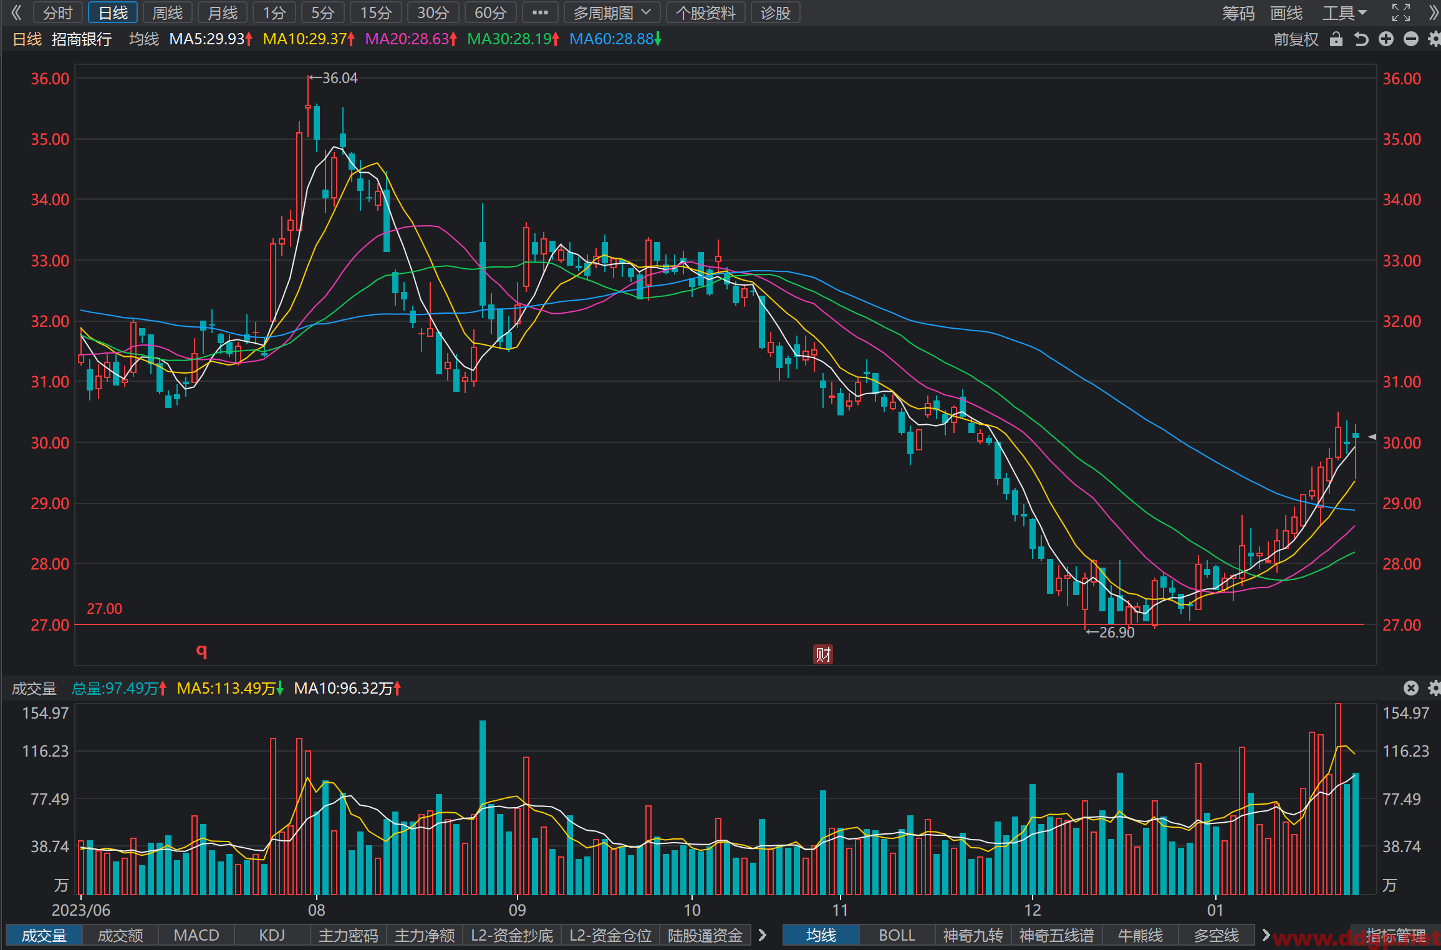Open the more periods ellipsis menu
The image size is (1441, 950).
tap(540, 12)
